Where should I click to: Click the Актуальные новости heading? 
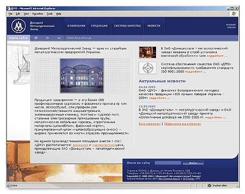pyautogui.click(x=162, y=81)
